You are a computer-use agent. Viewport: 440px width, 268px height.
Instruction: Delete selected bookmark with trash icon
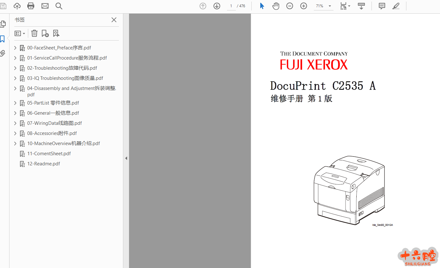pyautogui.click(x=34, y=33)
